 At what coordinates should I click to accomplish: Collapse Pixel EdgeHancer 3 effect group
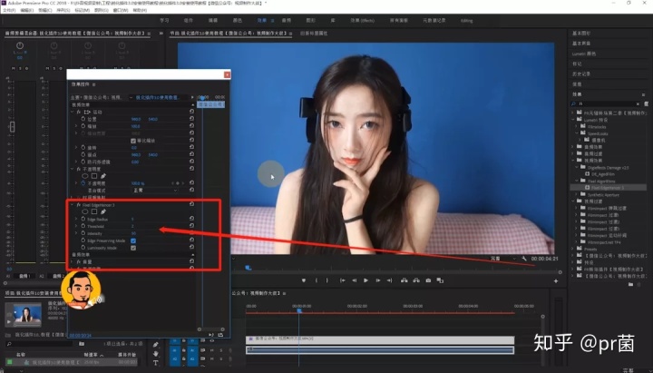pyautogui.click(x=72, y=204)
